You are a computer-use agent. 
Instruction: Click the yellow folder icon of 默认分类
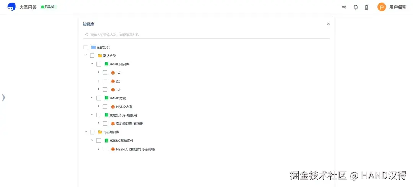tap(100, 55)
